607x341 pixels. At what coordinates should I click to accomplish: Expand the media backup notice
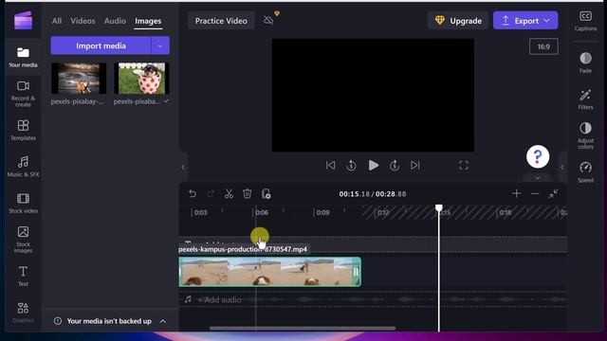[163, 321]
